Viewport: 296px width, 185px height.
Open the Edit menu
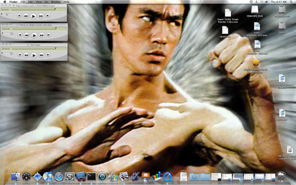click(30, 2)
